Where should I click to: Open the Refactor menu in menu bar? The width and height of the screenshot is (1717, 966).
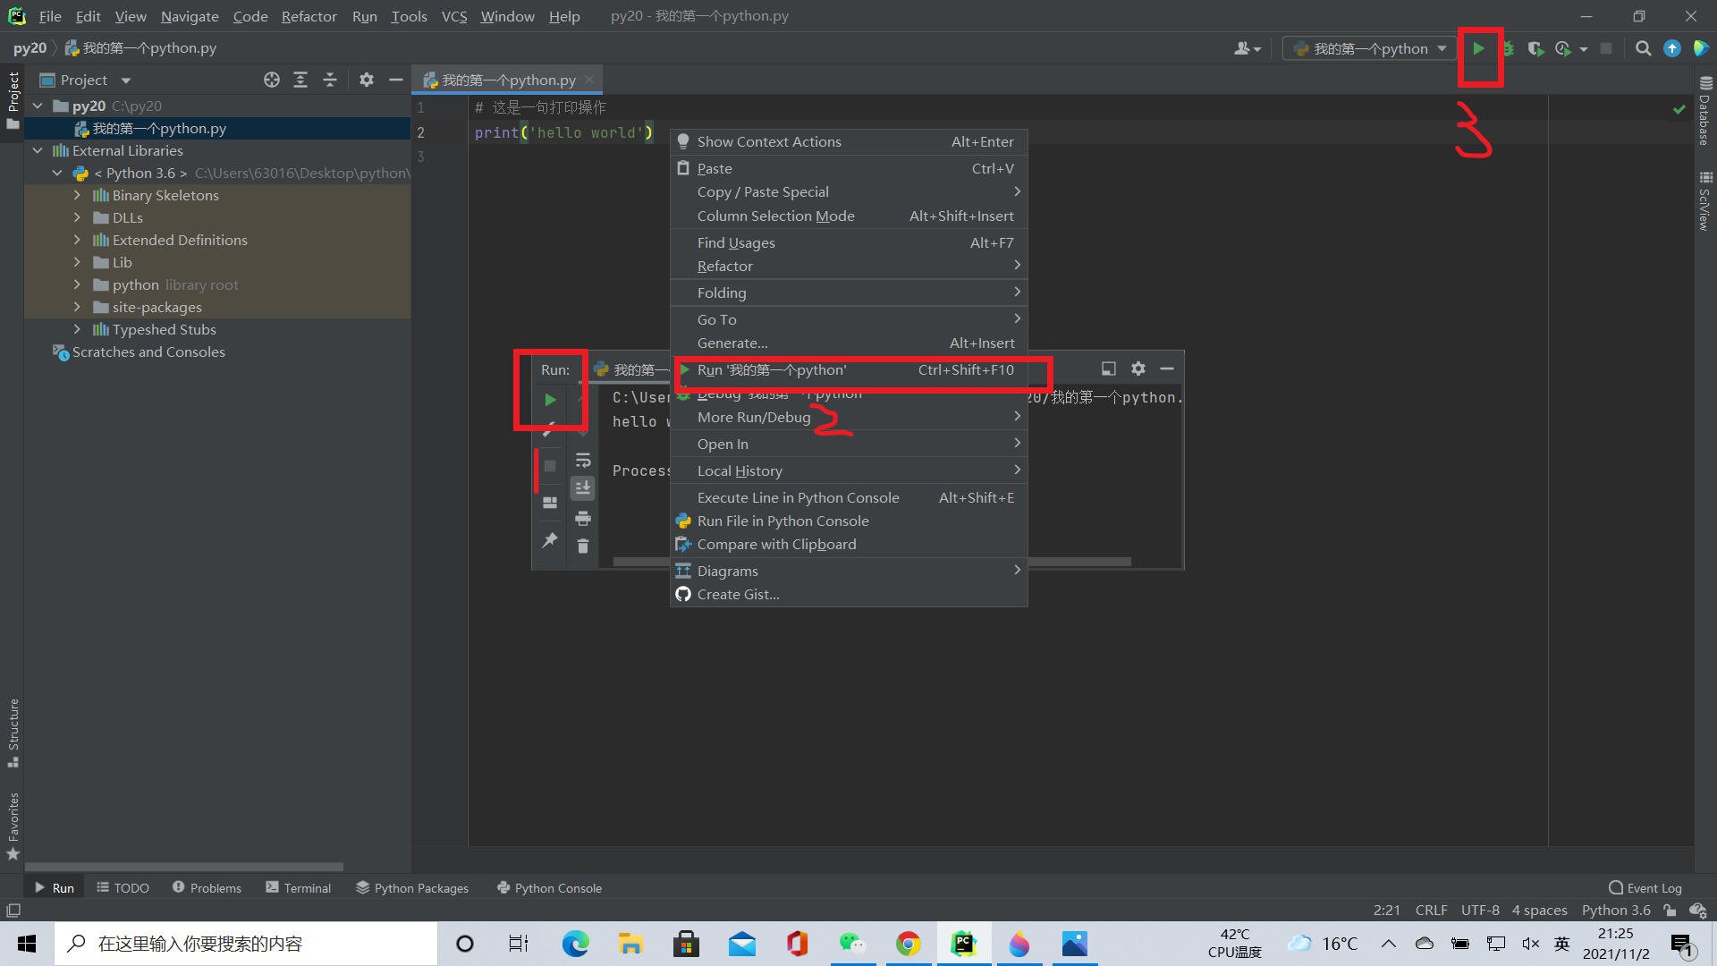[309, 16]
